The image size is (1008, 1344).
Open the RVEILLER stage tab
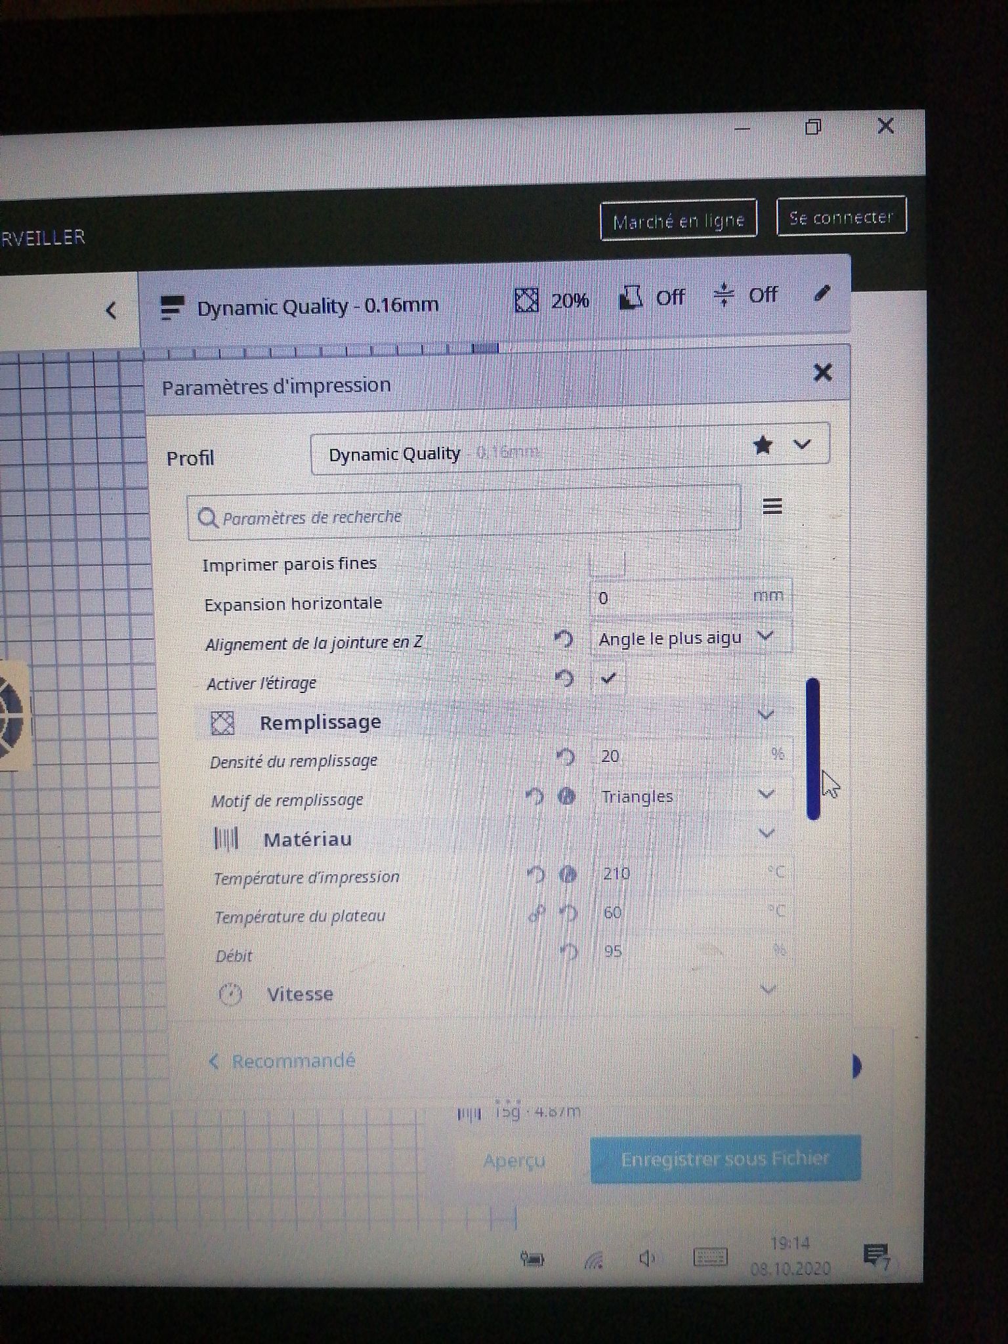tap(43, 237)
